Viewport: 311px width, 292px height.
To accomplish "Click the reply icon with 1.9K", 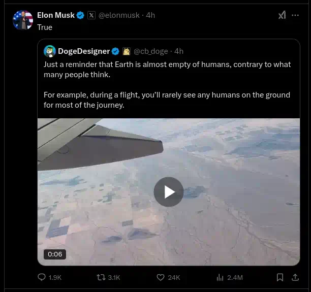I will point(42,277).
